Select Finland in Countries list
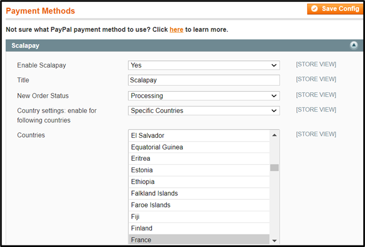365x247 pixels. click(199, 228)
